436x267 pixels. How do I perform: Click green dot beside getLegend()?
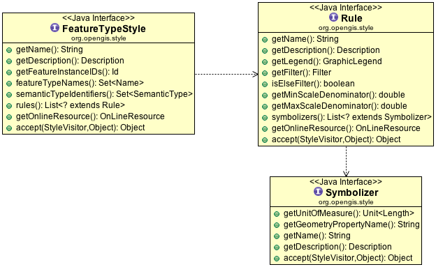(265, 62)
